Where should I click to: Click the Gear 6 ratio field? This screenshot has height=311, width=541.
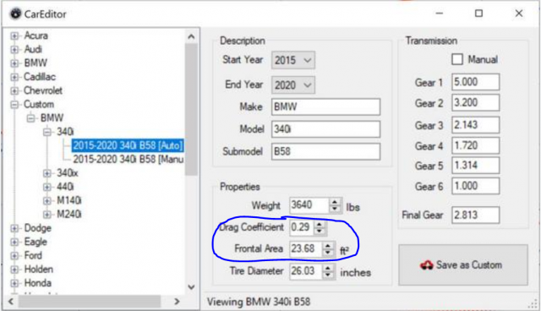475,186
